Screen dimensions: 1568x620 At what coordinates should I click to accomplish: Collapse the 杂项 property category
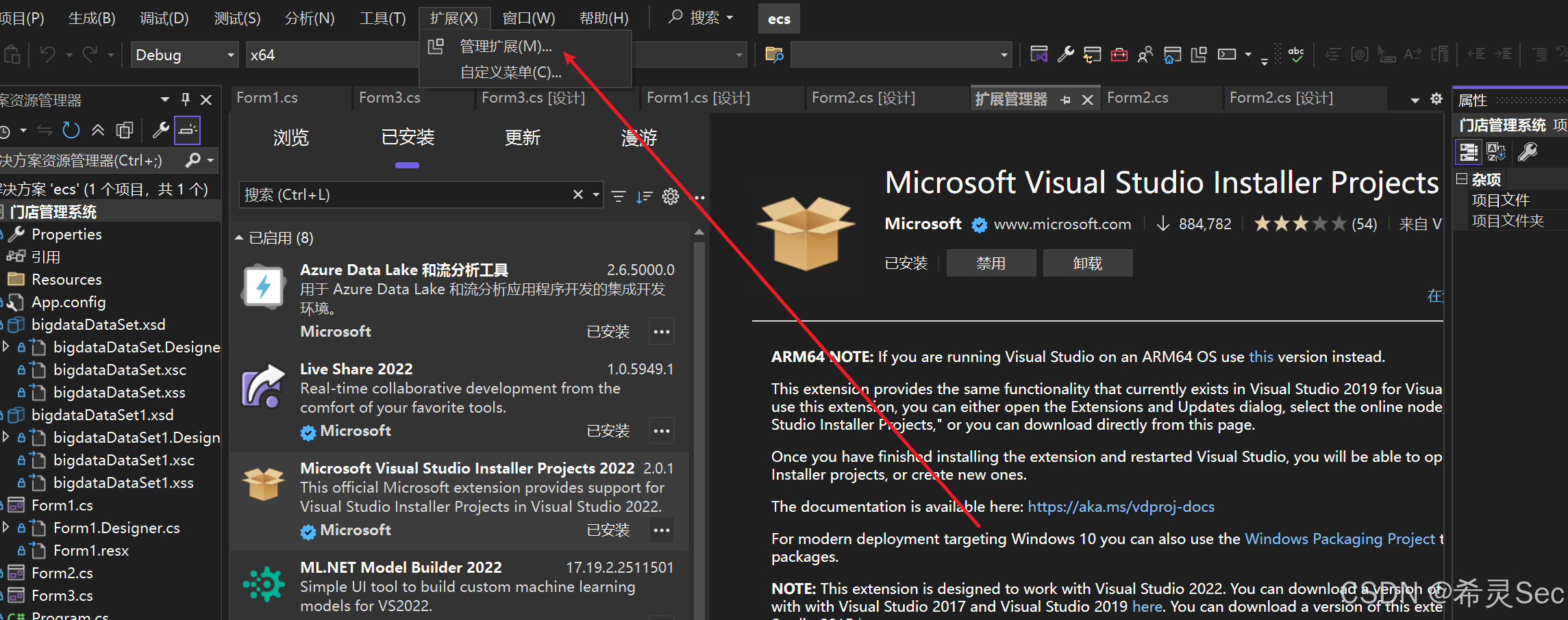[1462, 179]
